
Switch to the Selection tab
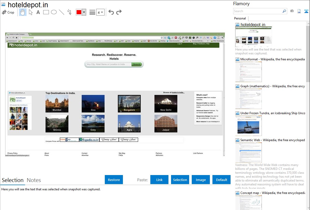click(13, 180)
